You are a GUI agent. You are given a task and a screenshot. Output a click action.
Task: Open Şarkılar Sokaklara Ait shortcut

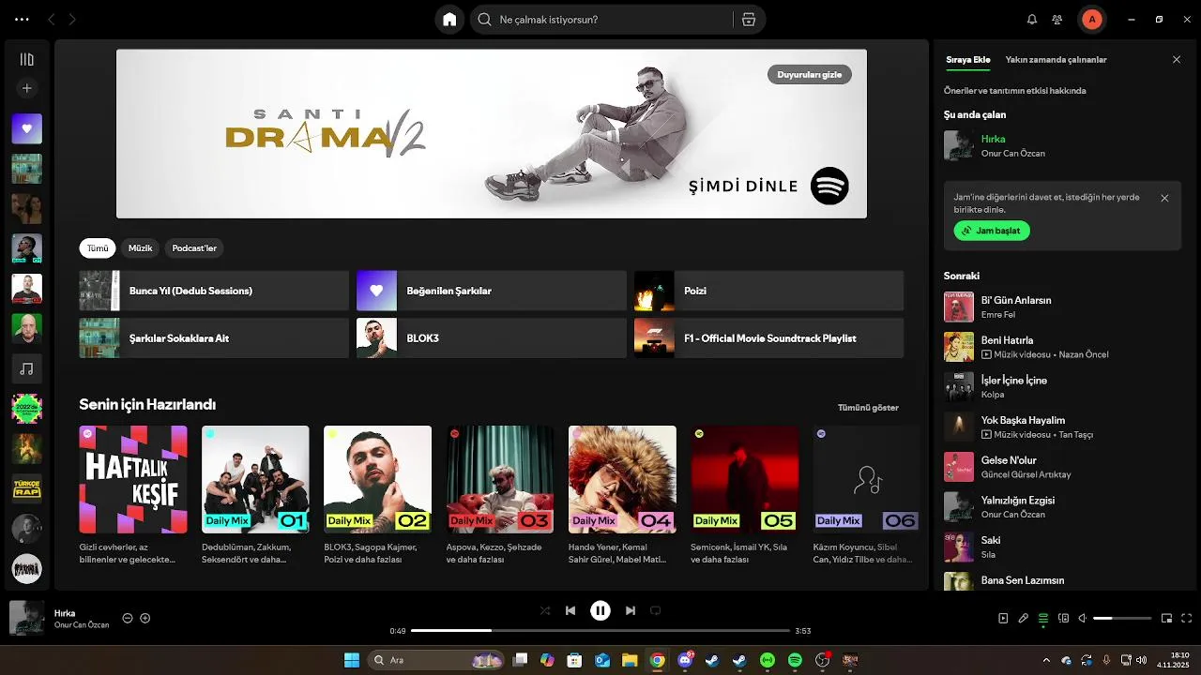click(214, 337)
